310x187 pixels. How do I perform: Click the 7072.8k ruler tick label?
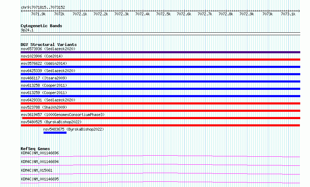(x=226, y=14)
